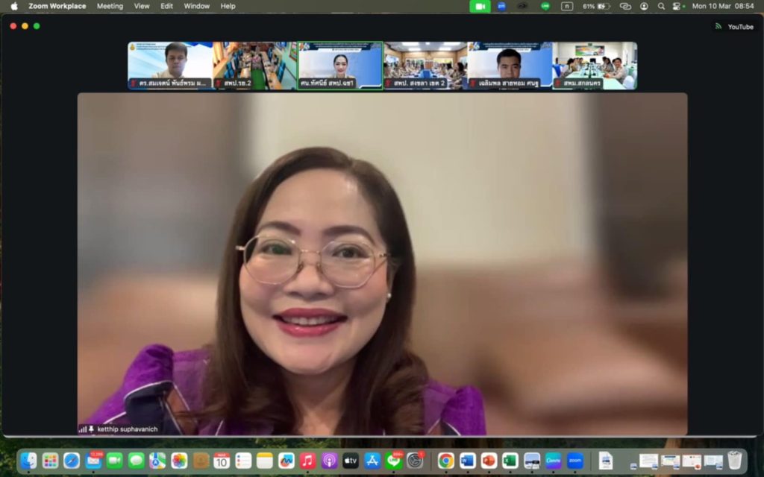Open Canva from the dock
Screen dimensions: 764x477
point(553,461)
